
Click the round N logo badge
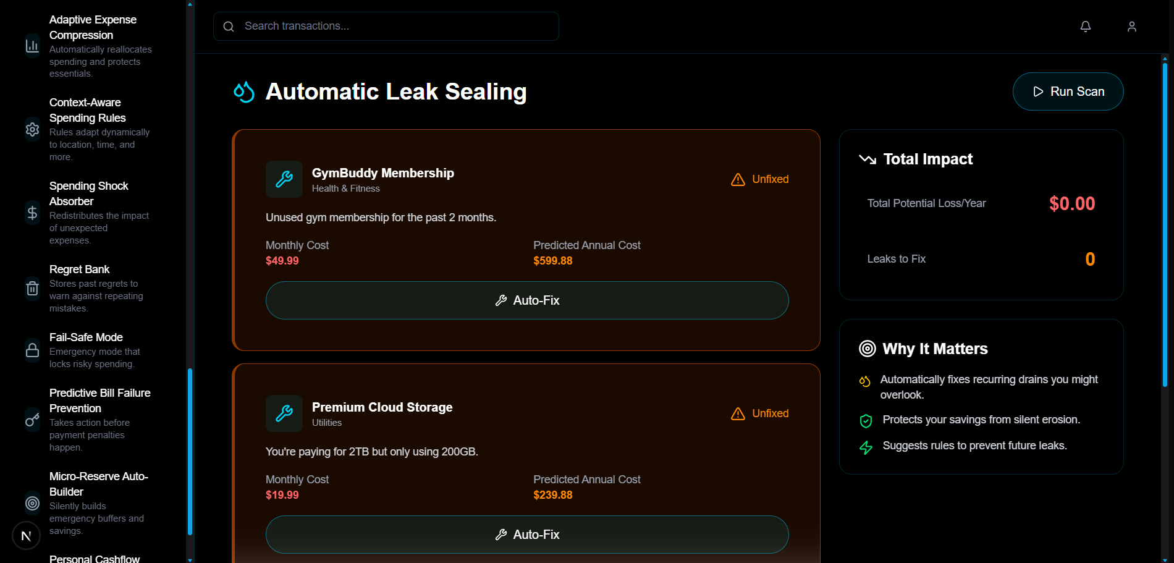tap(26, 536)
